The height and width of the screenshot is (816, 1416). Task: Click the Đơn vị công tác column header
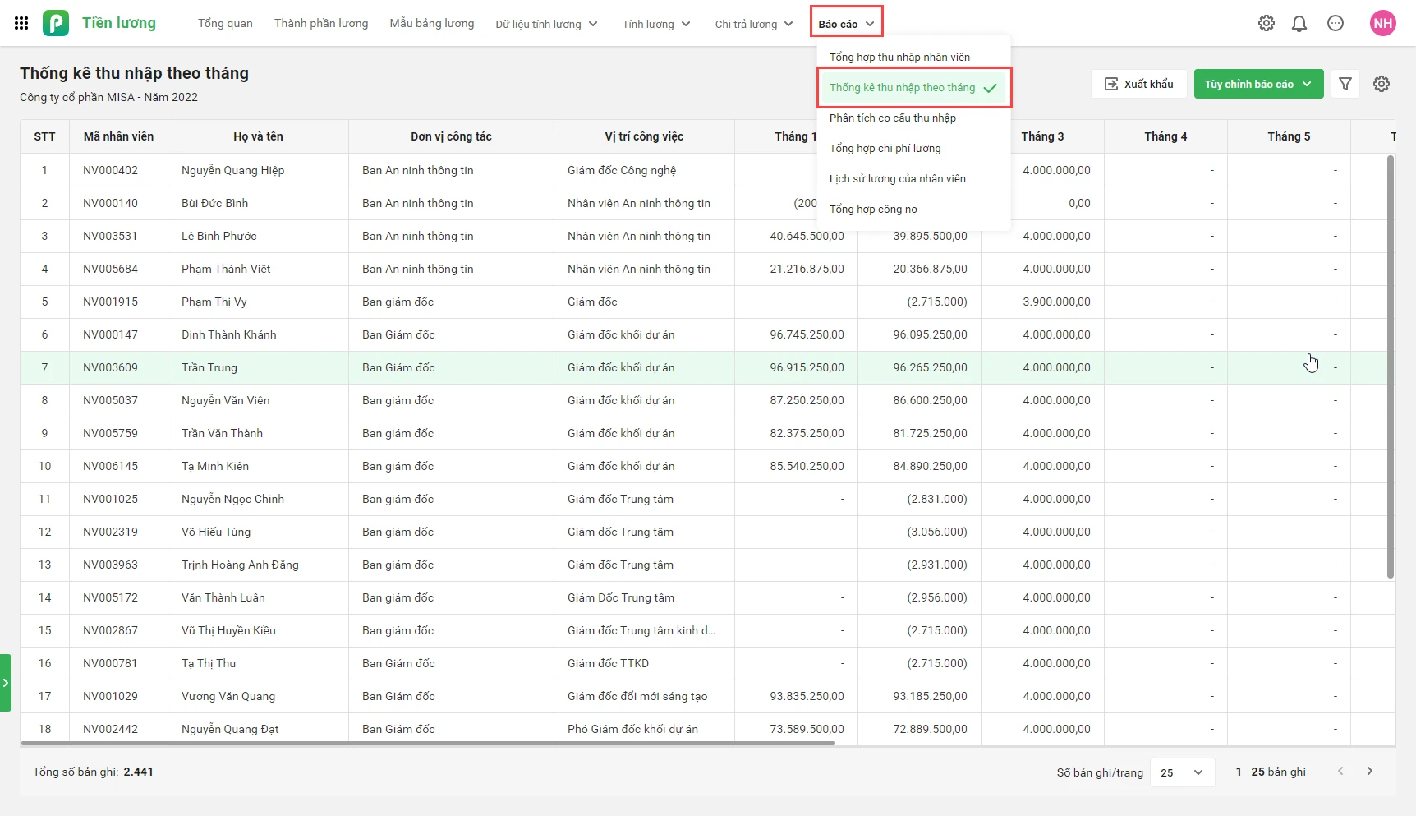[x=451, y=136]
